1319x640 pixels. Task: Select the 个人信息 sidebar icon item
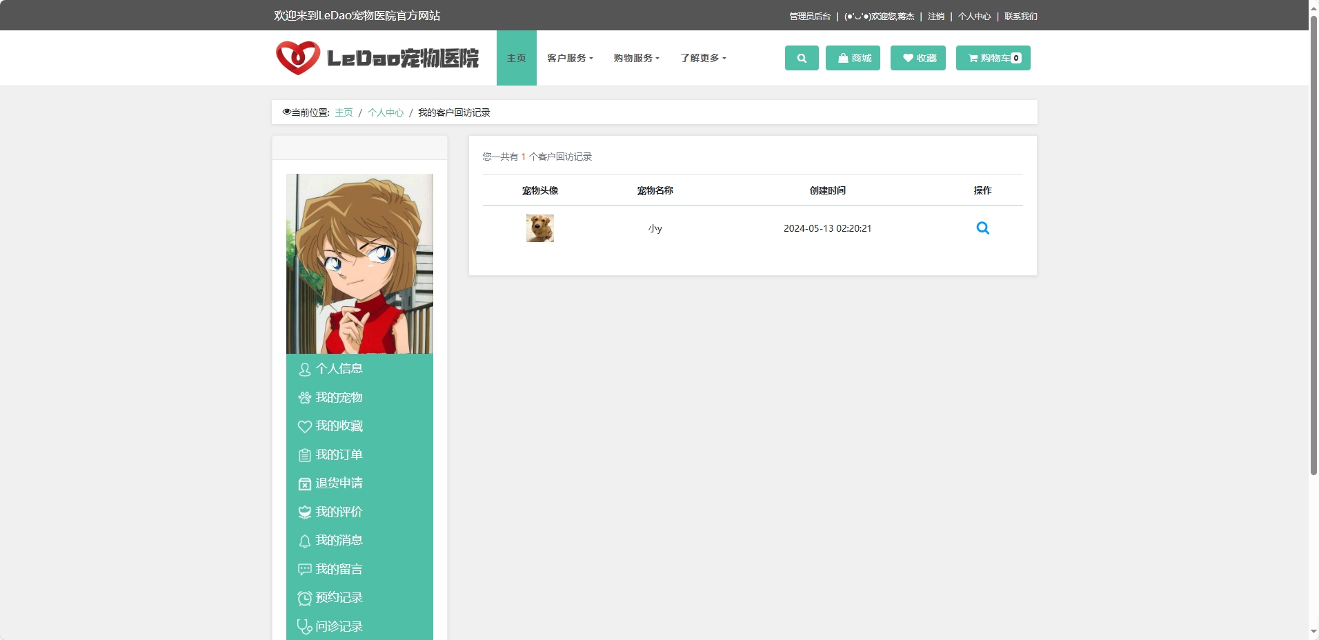(338, 368)
